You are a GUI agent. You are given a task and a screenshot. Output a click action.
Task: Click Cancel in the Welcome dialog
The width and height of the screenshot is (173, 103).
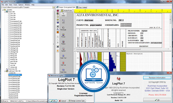pos(62,101)
